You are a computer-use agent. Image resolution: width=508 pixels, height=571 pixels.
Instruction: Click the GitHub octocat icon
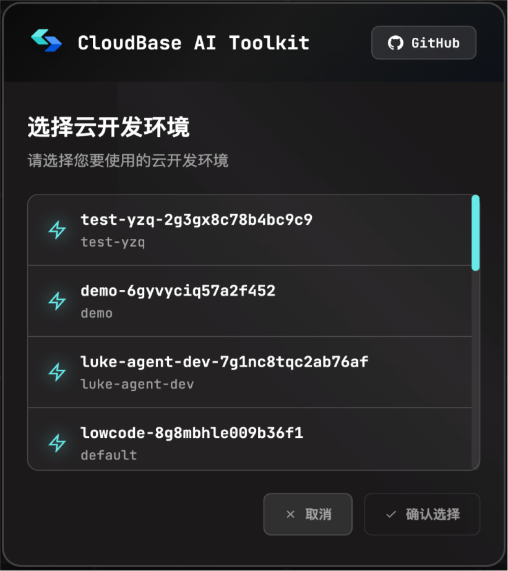395,43
